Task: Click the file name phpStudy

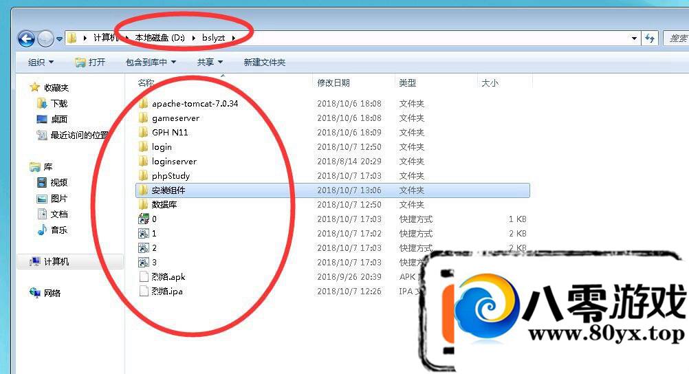Action: pos(171,176)
